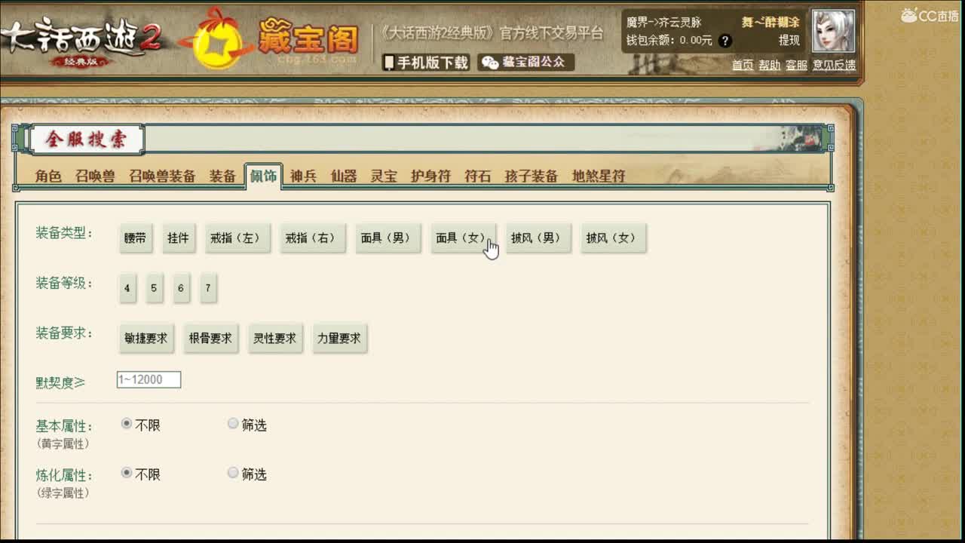Select equipment type 腰带
The width and height of the screenshot is (965, 543).
click(136, 238)
